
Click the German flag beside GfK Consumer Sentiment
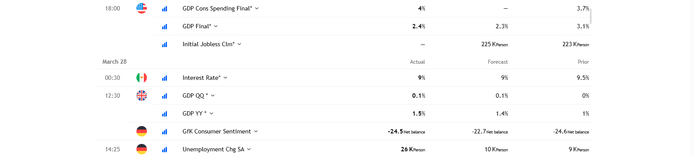click(x=142, y=131)
